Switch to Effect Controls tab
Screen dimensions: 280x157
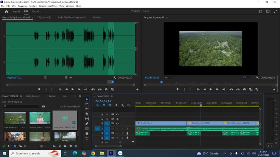click(x=44, y=18)
